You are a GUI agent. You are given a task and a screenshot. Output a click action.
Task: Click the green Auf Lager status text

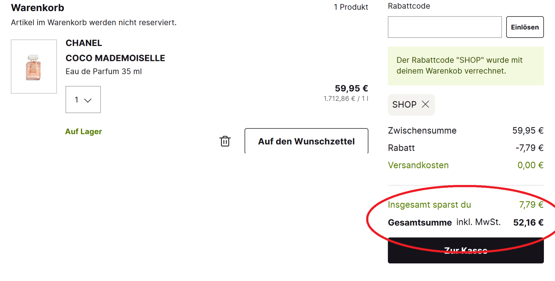(x=83, y=132)
